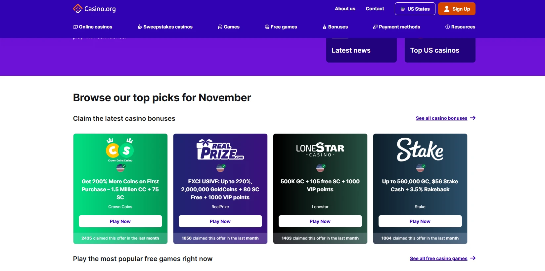Image resolution: width=545 pixels, height=271 pixels.
Task: Open the Resources menu
Action: [460, 27]
